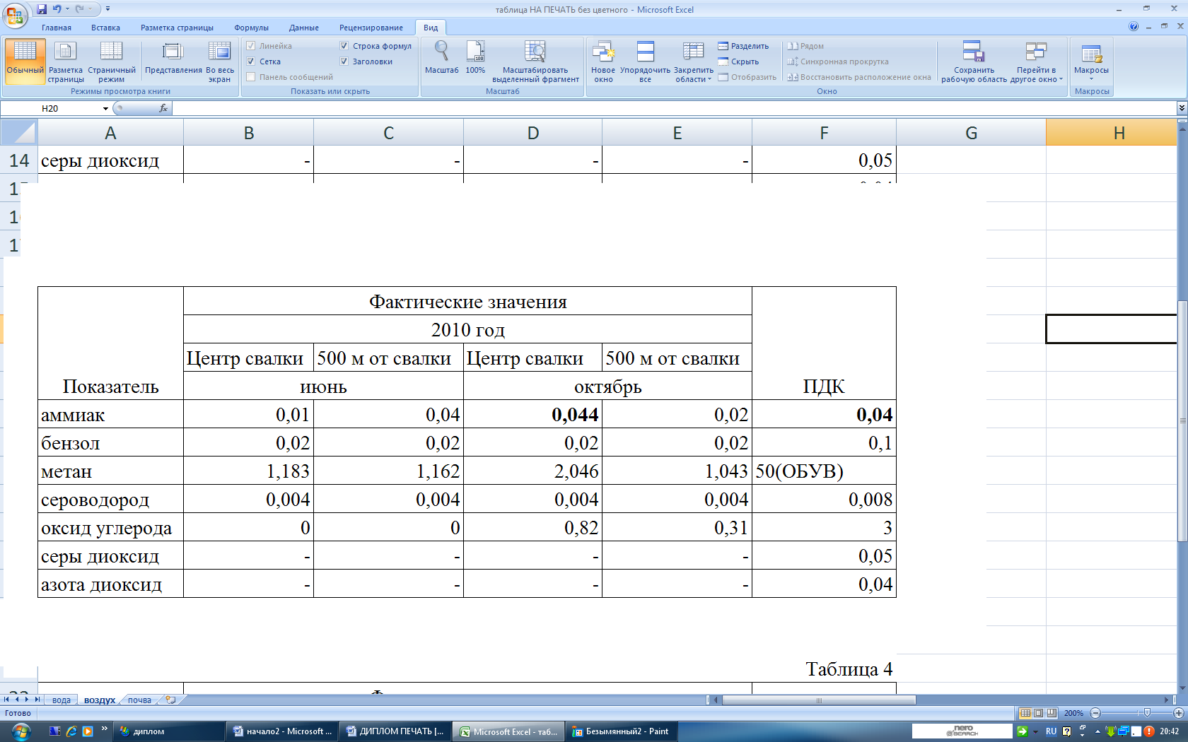Switch to the 'почва' sheet tab

[x=139, y=700]
